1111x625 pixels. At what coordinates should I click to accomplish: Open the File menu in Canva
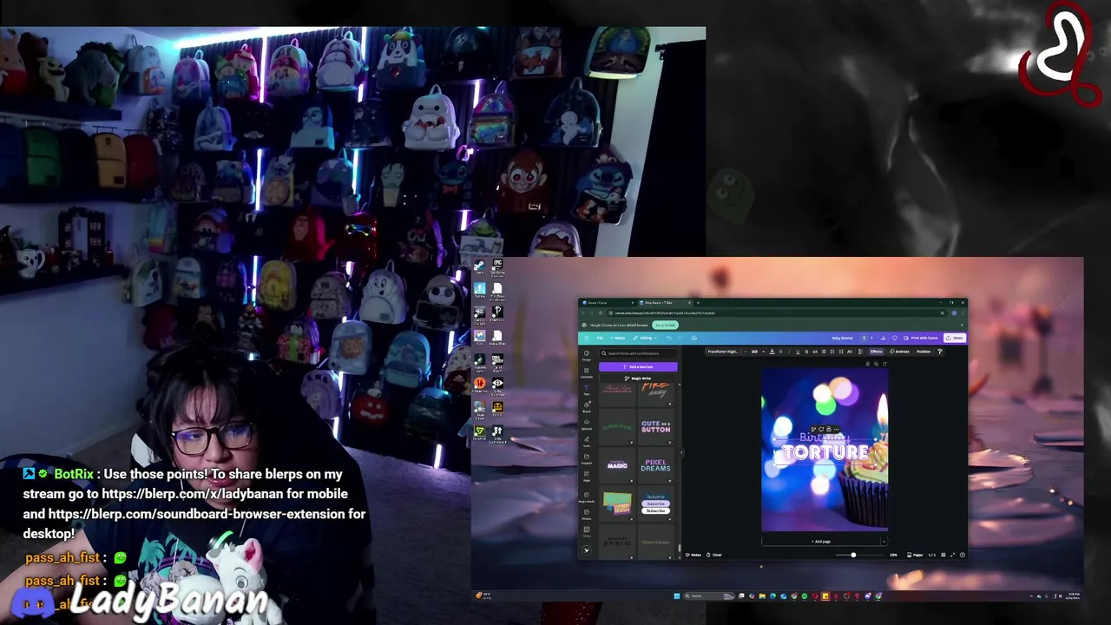tap(600, 338)
